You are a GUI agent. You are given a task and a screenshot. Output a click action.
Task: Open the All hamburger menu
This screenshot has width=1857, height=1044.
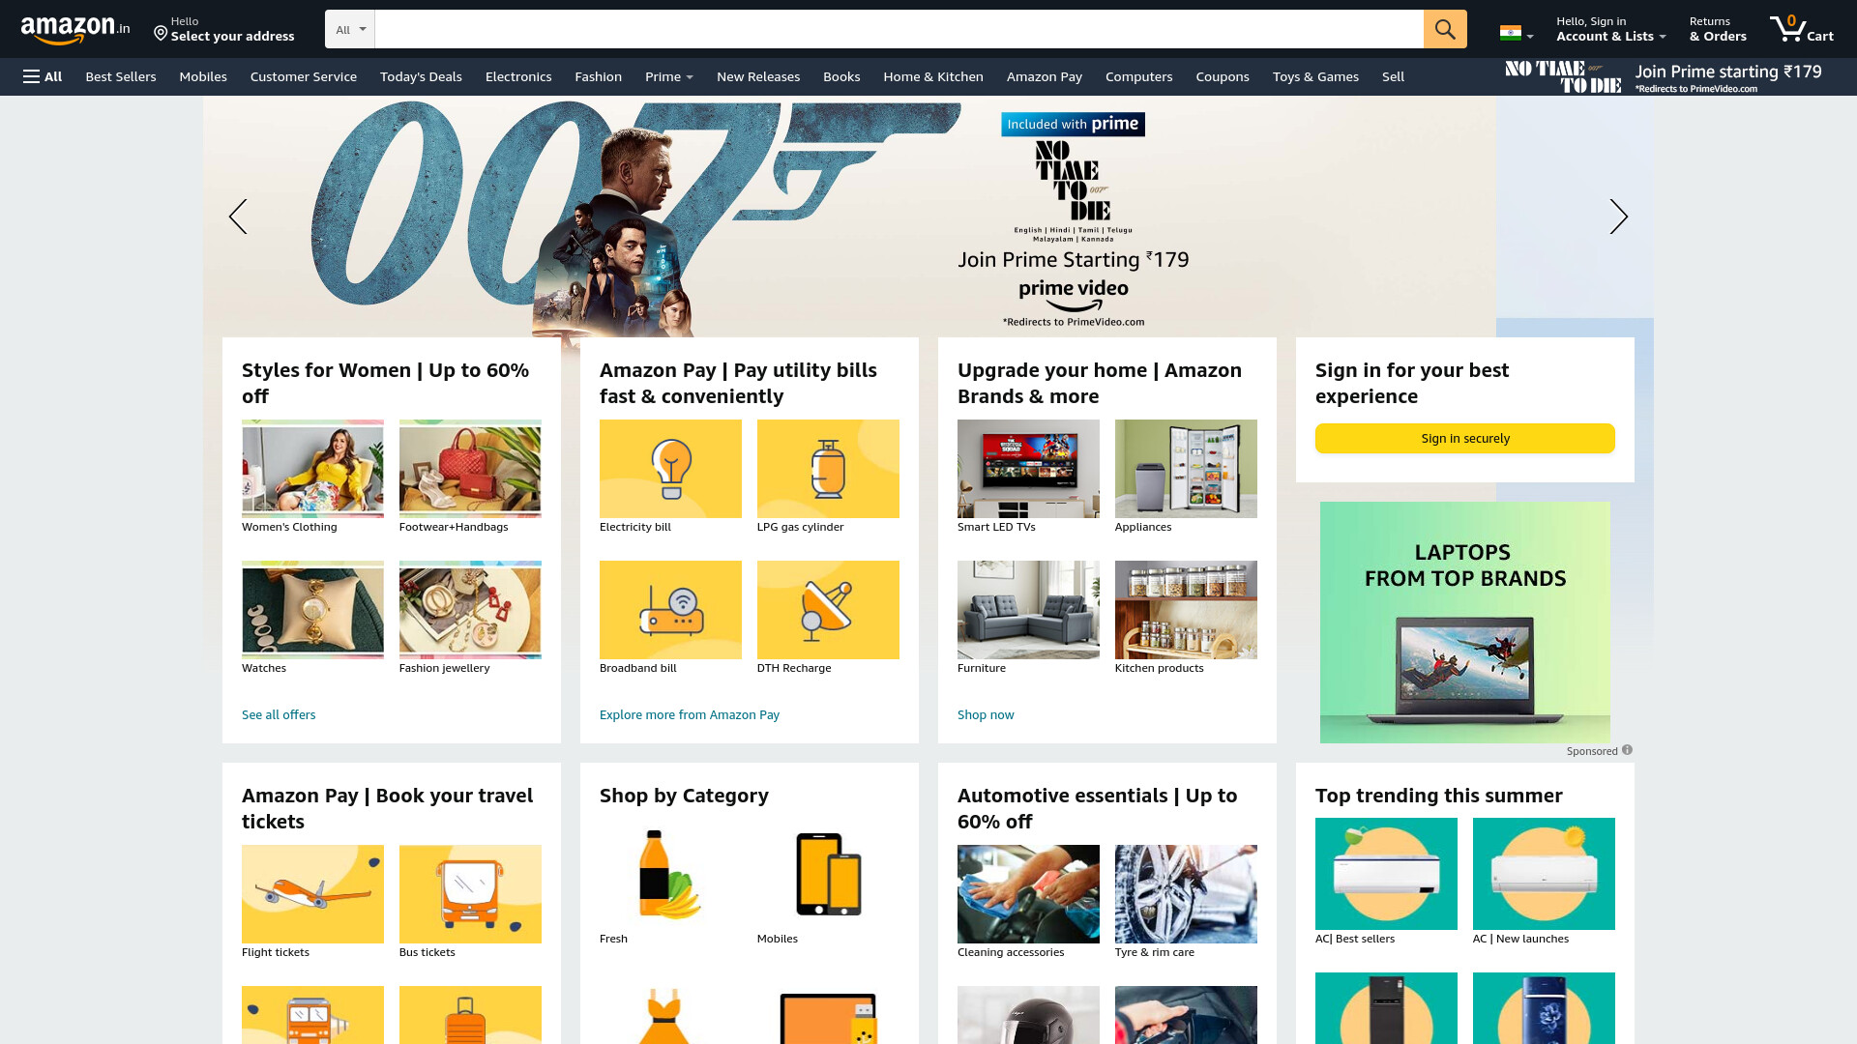(43, 76)
